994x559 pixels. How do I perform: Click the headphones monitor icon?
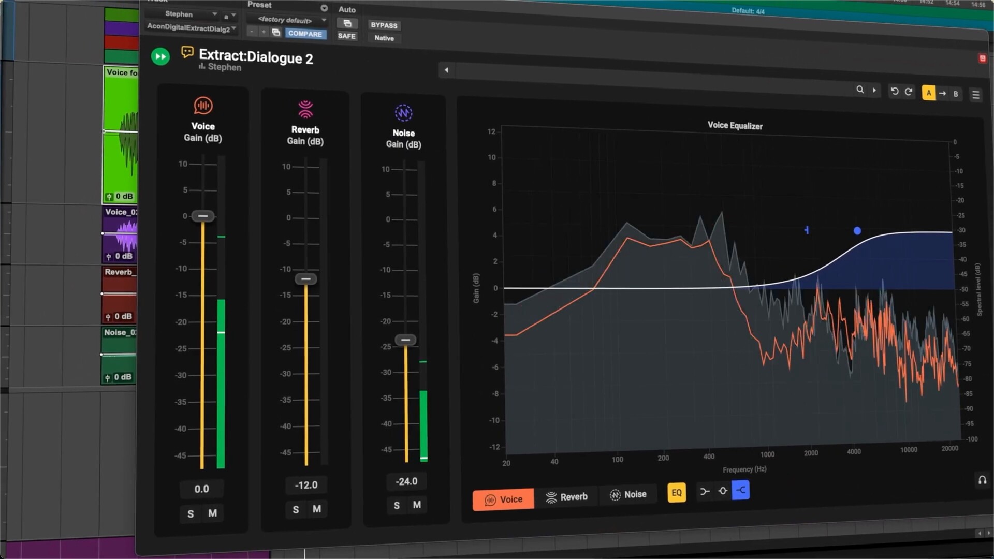coord(982,480)
